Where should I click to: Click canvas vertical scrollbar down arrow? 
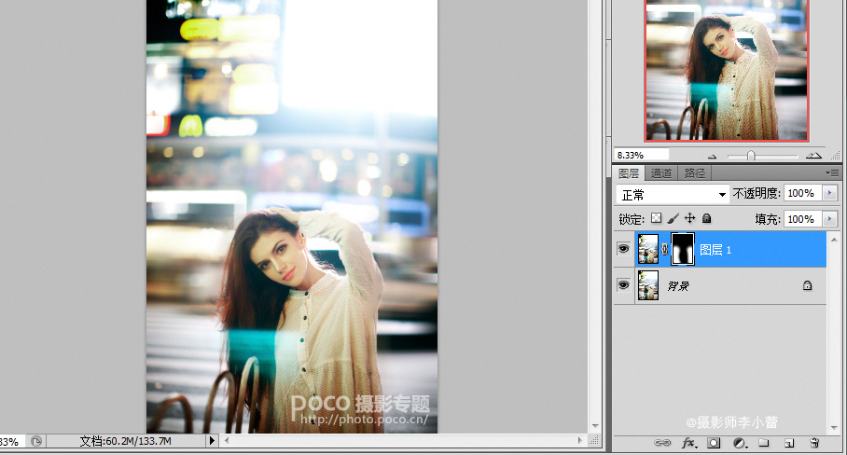point(595,426)
